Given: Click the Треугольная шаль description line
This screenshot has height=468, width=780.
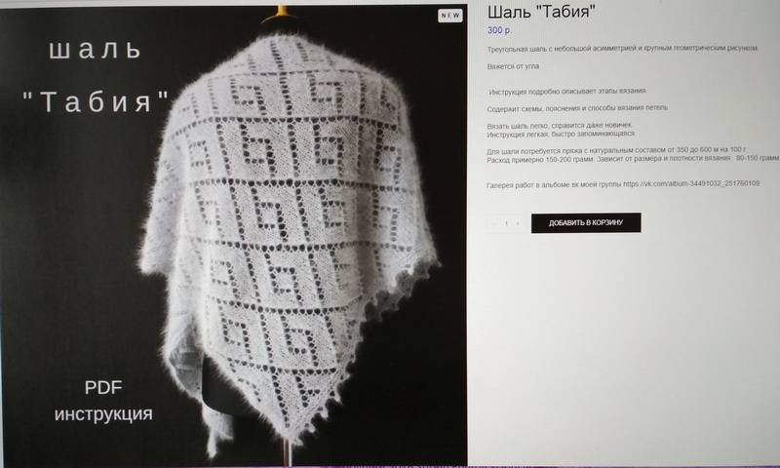Looking at the screenshot, I should 622,48.
